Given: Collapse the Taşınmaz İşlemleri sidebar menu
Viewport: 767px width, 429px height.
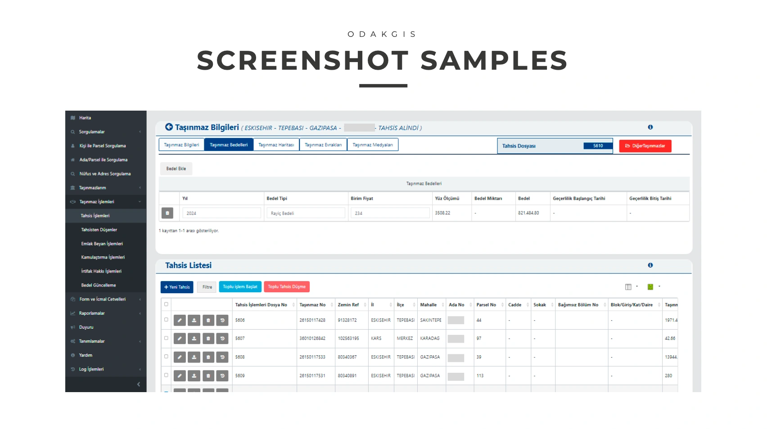Looking at the screenshot, I should [106, 202].
